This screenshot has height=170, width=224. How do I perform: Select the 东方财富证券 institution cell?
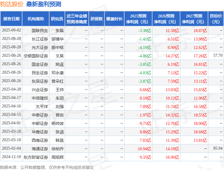36,157
